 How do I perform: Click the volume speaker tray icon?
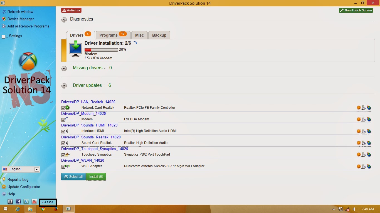(354, 209)
